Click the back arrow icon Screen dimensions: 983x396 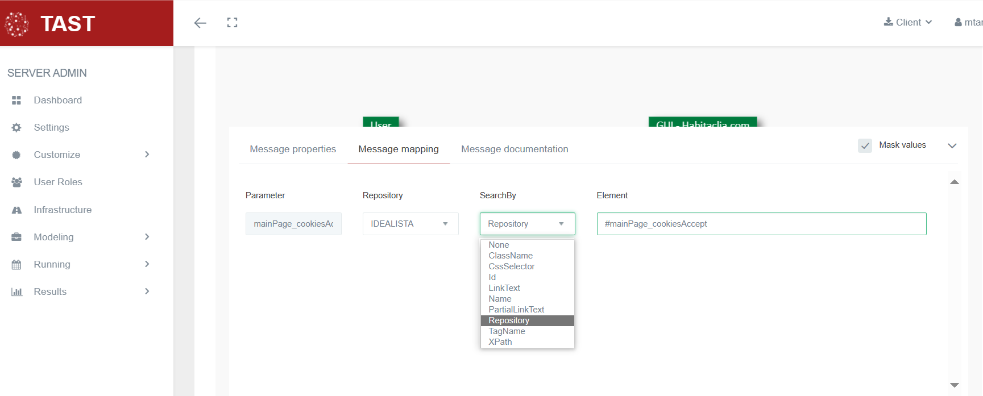point(200,23)
